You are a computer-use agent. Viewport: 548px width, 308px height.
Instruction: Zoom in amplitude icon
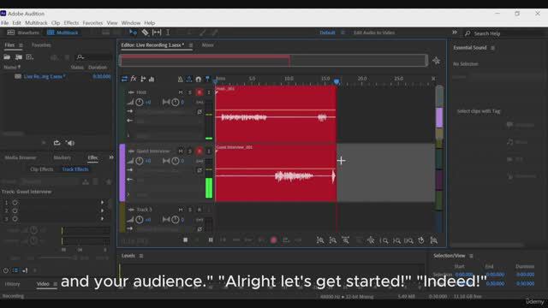[x=320, y=240]
